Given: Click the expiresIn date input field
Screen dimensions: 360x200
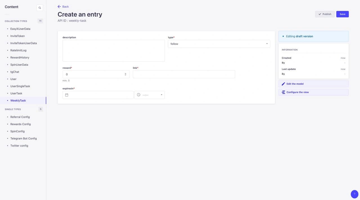Looking at the screenshot, I should (98, 95).
